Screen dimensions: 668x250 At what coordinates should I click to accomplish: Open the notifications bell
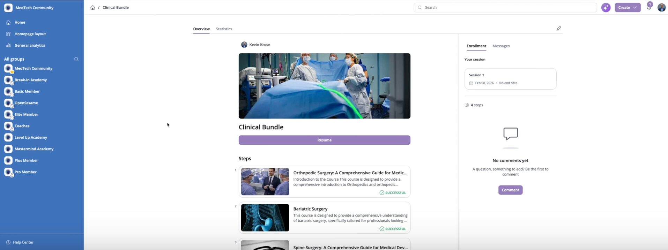649,8
